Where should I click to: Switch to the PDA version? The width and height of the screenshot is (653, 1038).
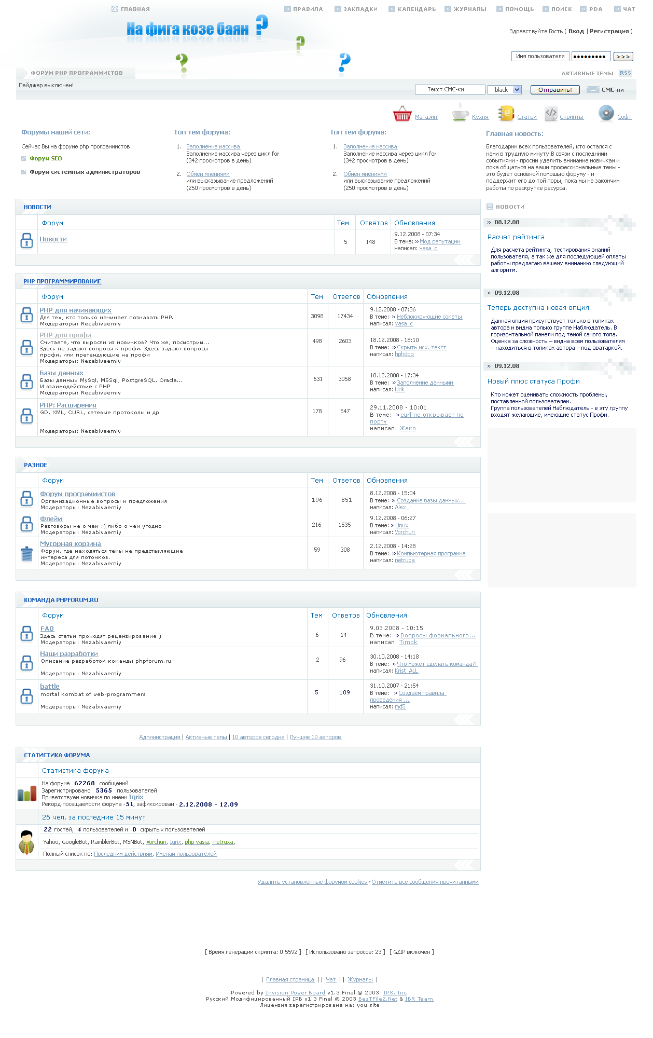click(x=596, y=9)
